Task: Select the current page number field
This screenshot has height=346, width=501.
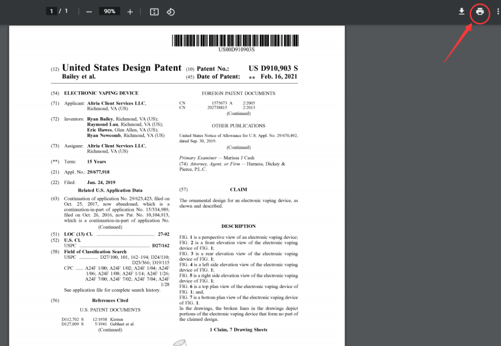Action: click(x=51, y=11)
